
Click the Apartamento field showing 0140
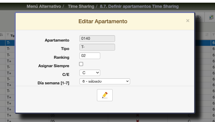pos(97,39)
